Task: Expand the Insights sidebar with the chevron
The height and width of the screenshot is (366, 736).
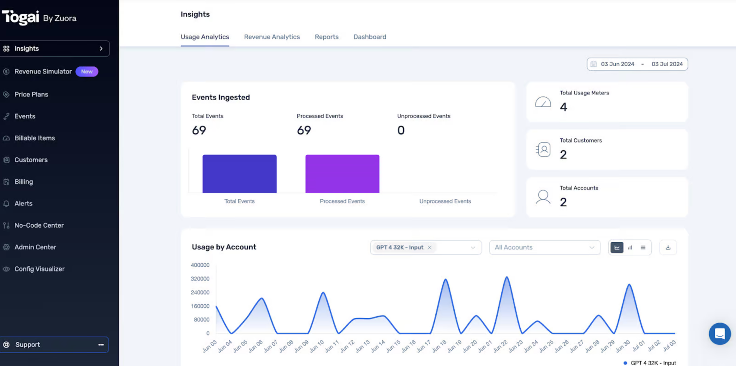Action: click(x=101, y=48)
